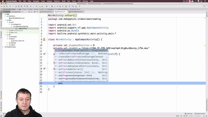This screenshot has width=208, height=117.
Task: Open the Project tool window side tab
Action: point(1,15)
